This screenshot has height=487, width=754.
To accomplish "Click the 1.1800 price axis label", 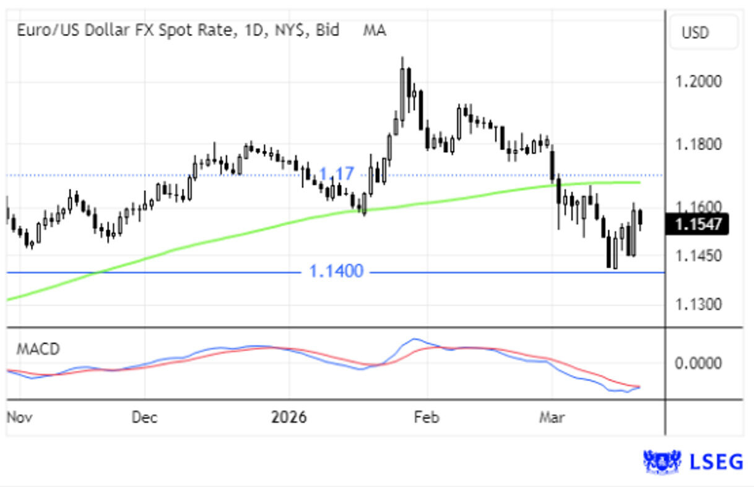I will coord(698,145).
